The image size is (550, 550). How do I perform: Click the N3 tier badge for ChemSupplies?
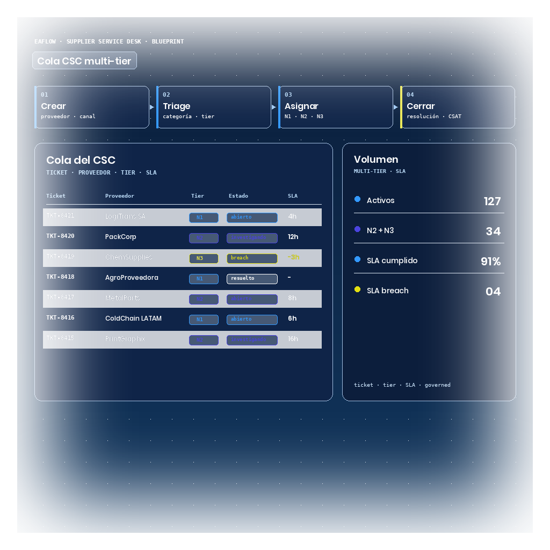point(204,258)
